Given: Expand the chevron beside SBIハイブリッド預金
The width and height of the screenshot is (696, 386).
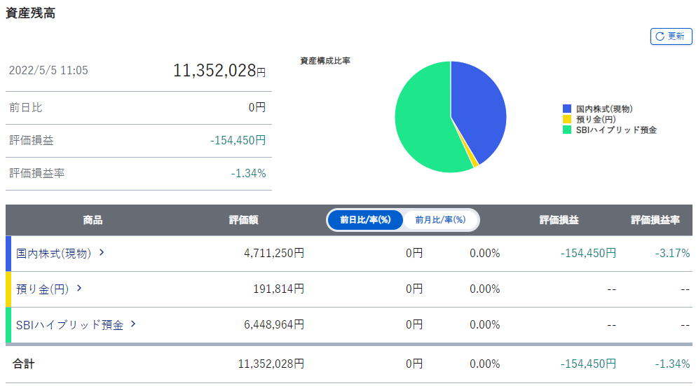Looking at the screenshot, I should tap(133, 324).
